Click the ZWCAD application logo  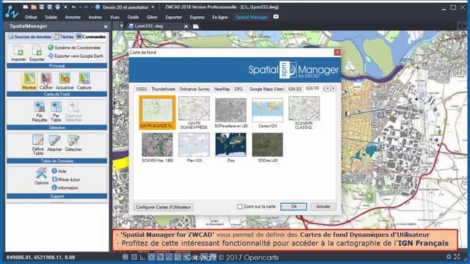tap(12, 12)
